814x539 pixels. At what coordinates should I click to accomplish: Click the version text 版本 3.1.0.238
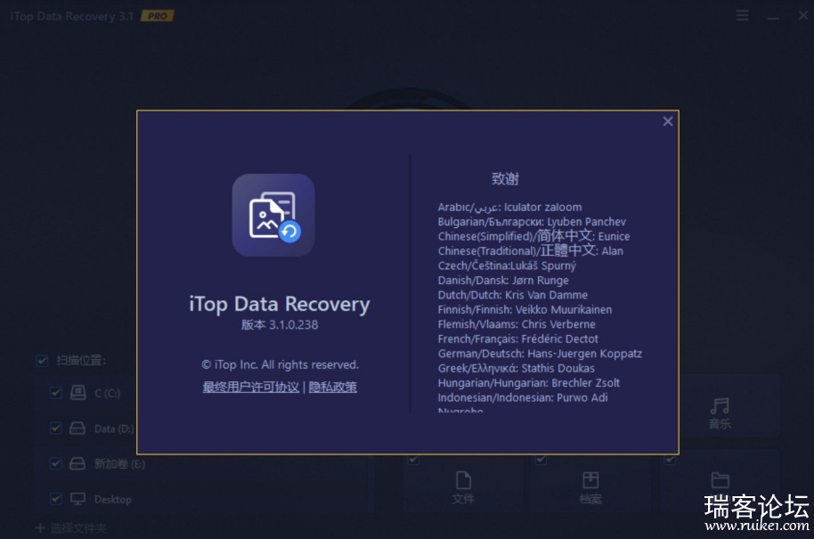280,325
